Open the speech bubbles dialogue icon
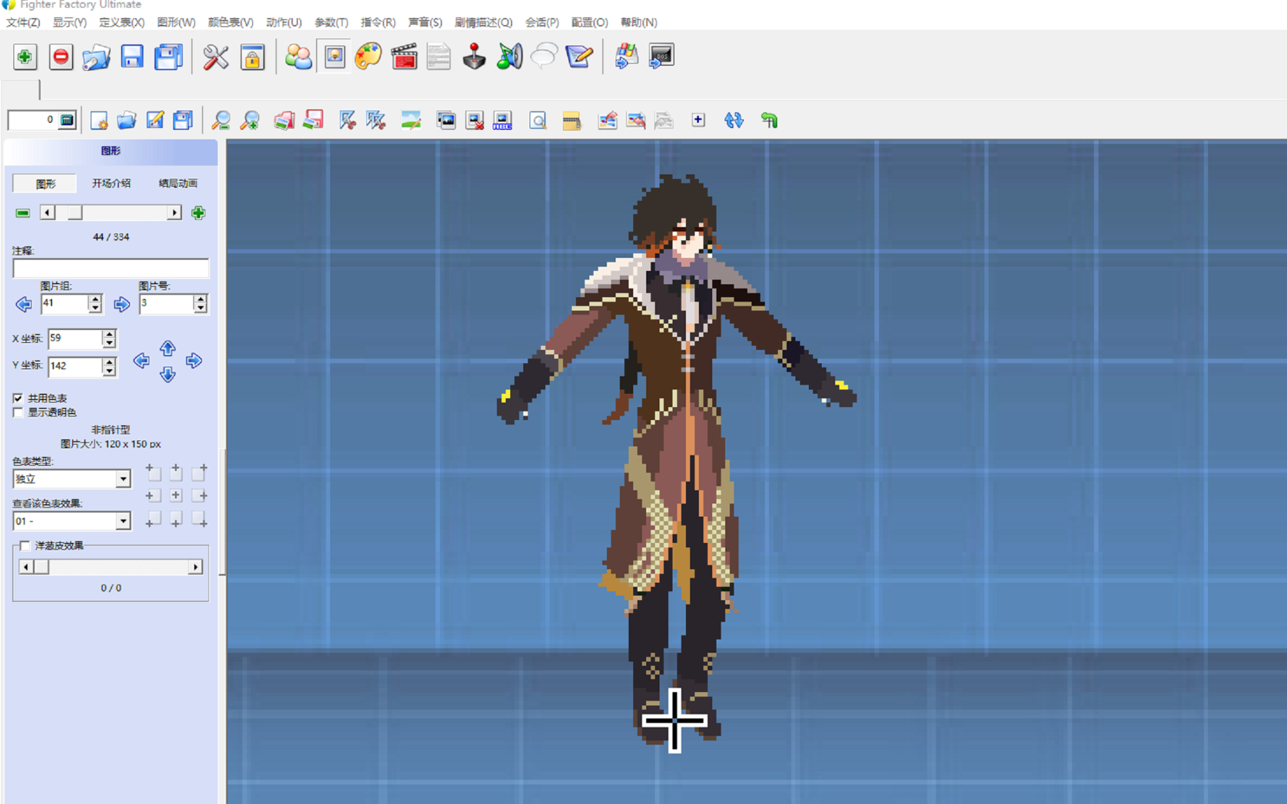This screenshot has width=1287, height=804. click(544, 57)
